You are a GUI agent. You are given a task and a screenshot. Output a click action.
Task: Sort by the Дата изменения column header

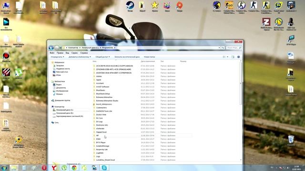tap(148, 61)
